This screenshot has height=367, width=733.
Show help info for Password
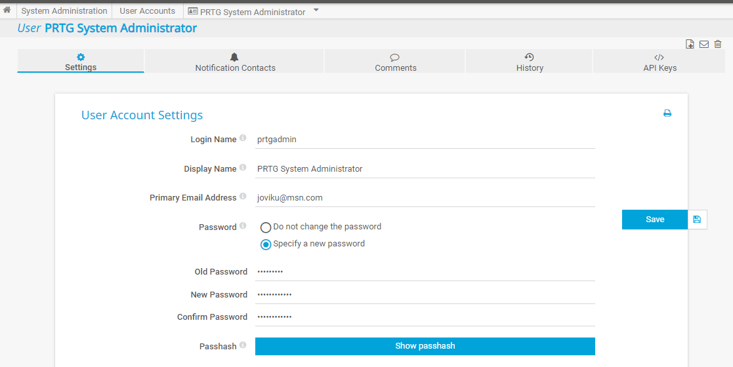[x=243, y=225]
